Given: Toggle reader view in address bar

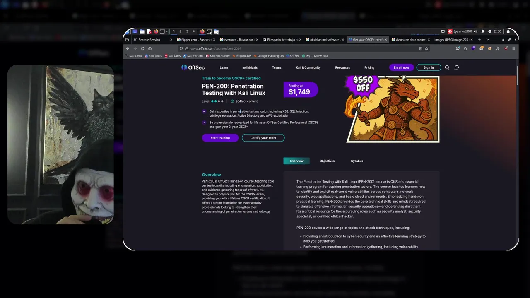Looking at the screenshot, I should (x=421, y=48).
